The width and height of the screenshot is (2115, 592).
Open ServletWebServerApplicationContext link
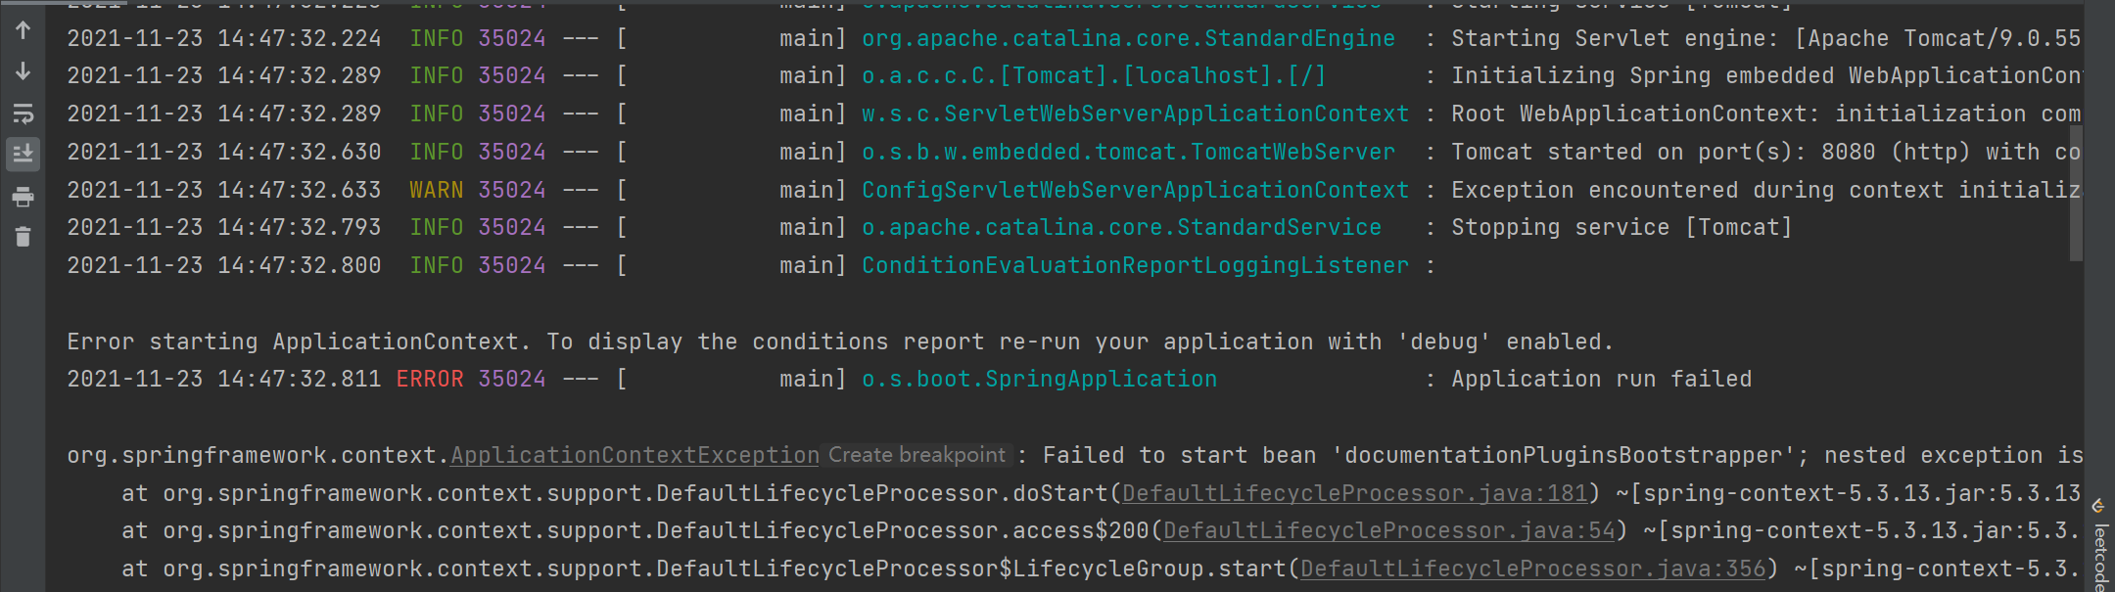tap(1134, 113)
